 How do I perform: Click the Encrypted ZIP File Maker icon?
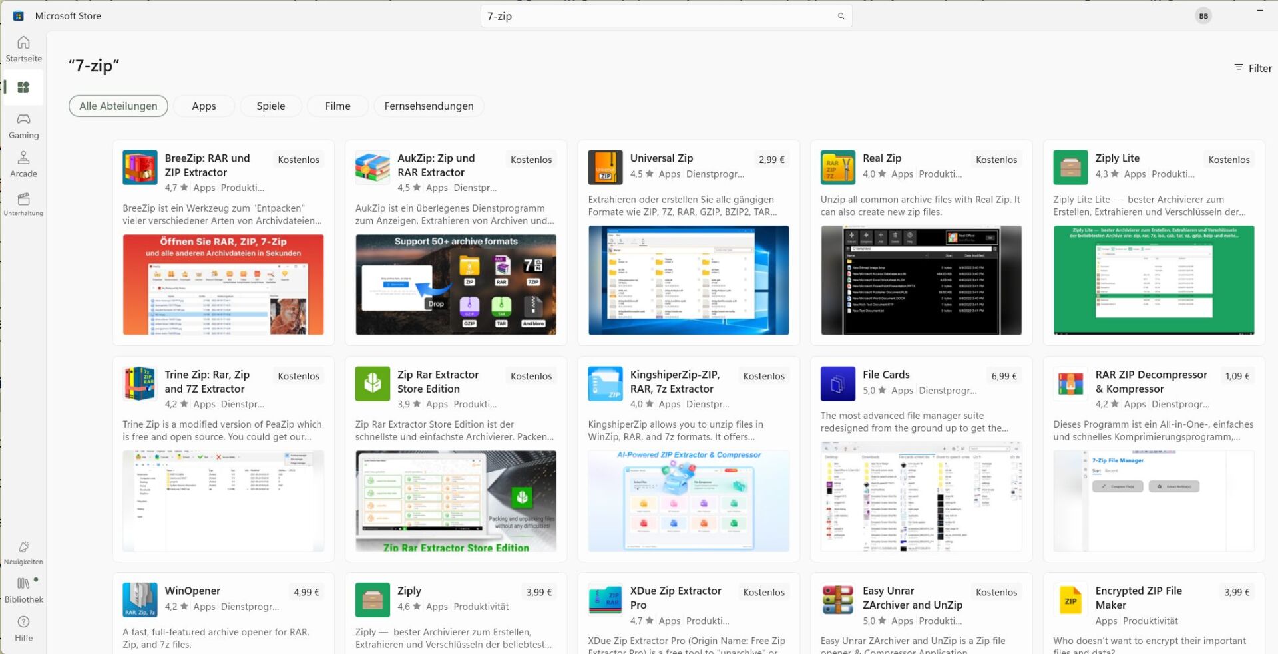click(x=1070, y=599)
